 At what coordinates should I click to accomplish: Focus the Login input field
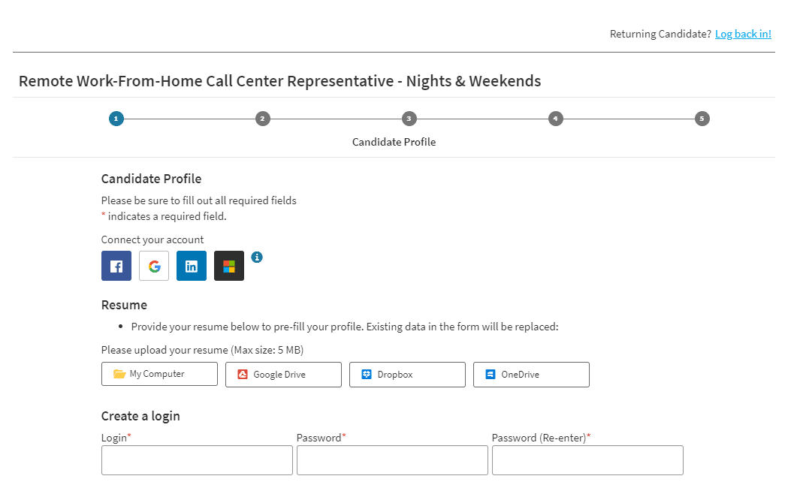click(197, 460)
